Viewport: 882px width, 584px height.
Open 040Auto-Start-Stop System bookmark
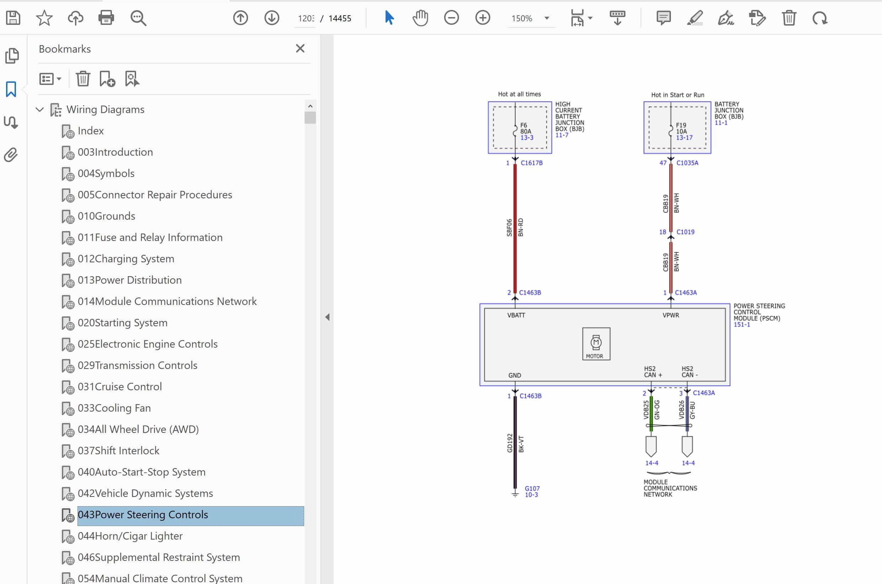pos(141,472)
